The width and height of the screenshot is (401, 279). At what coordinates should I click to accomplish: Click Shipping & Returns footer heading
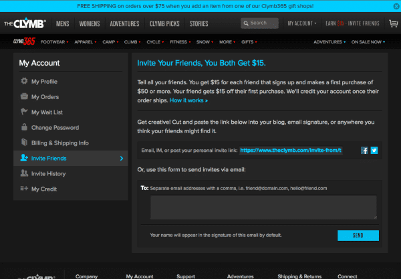[299, 276]
